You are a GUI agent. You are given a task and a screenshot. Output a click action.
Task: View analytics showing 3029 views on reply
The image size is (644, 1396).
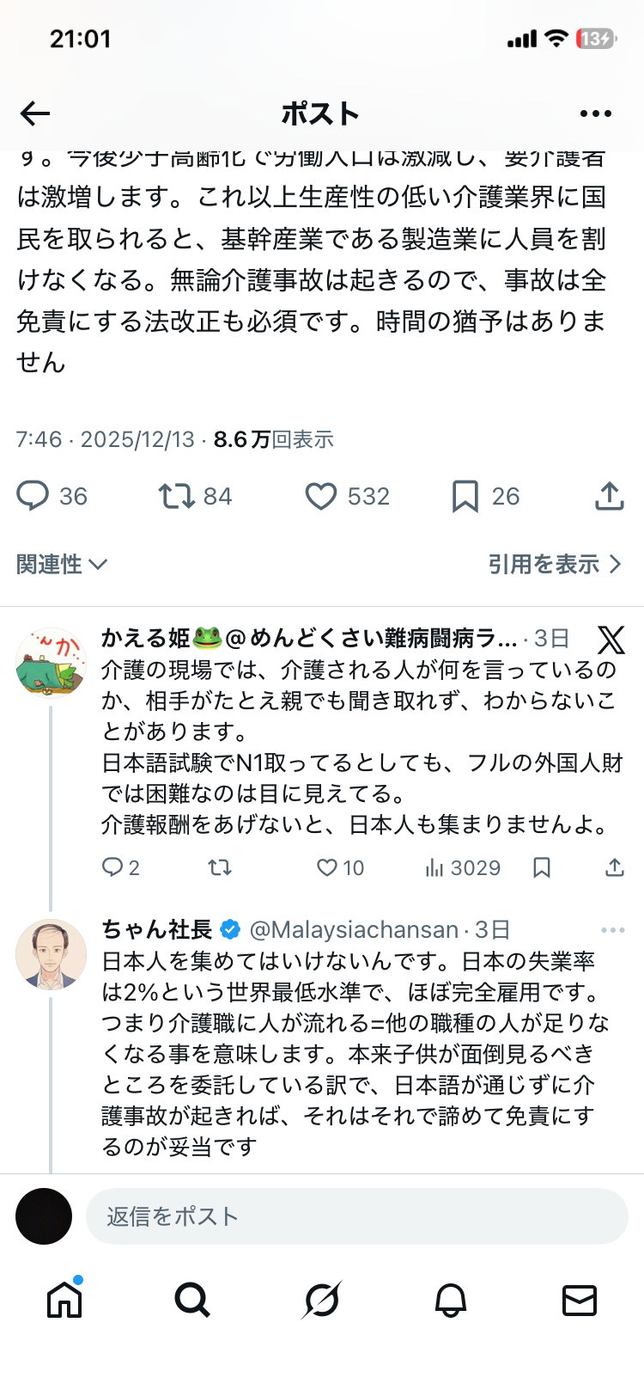pos(440,868)
